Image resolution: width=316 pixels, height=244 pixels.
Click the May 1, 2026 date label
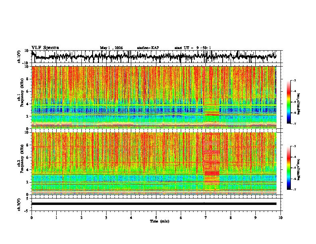(x=111, y=48)
